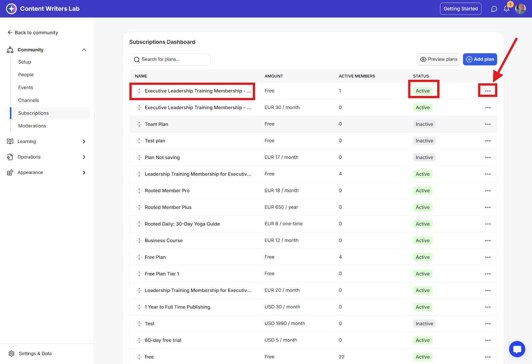The image size is (532, 364).
Task: Click the Add plan button
Action: [480, 59]
